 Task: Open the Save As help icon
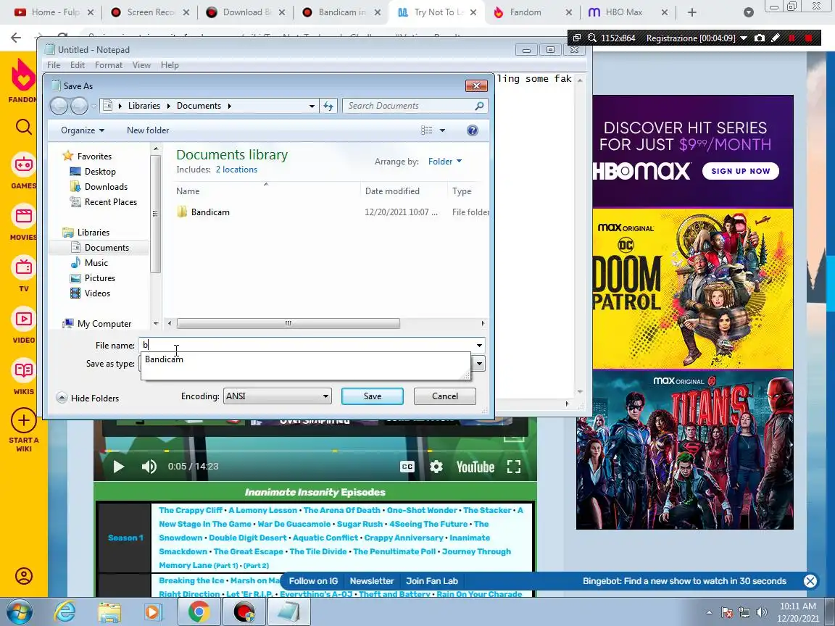coord(473,130)
